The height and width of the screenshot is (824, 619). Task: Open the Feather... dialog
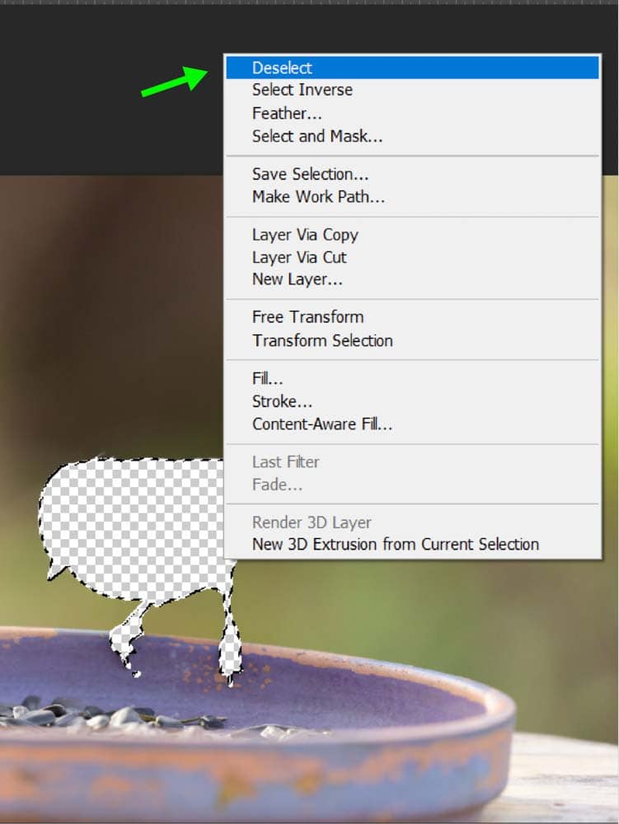tap(412, 113)
